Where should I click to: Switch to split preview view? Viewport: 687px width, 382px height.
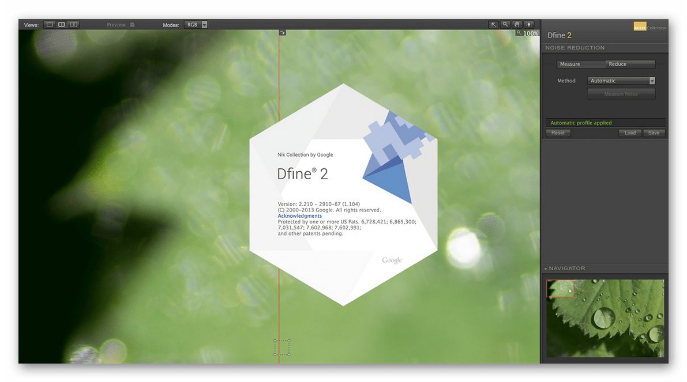[62, 25]
